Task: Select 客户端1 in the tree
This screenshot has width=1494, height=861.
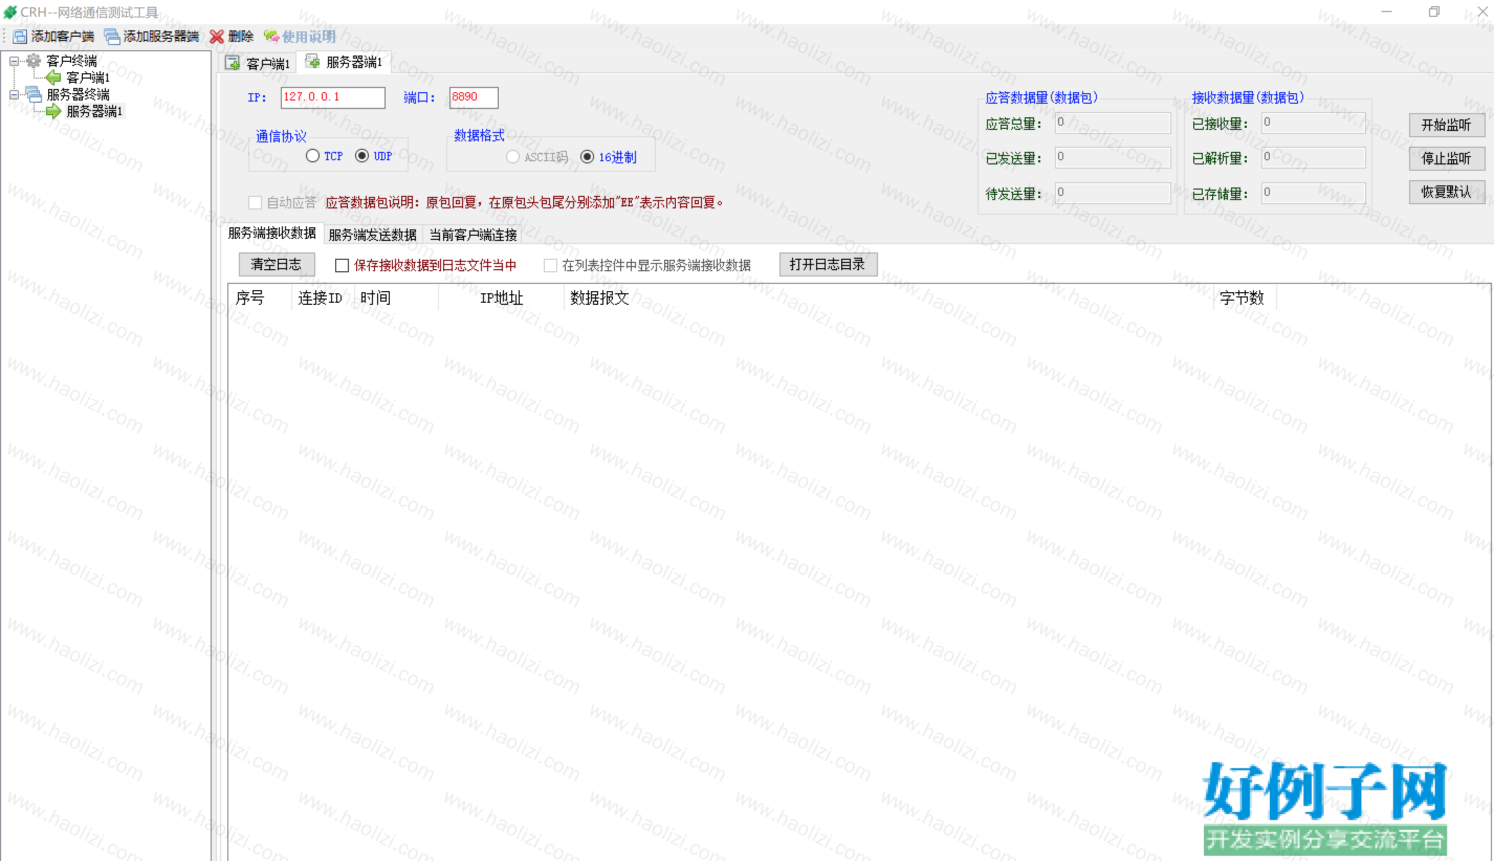Action: click(88, 78)
